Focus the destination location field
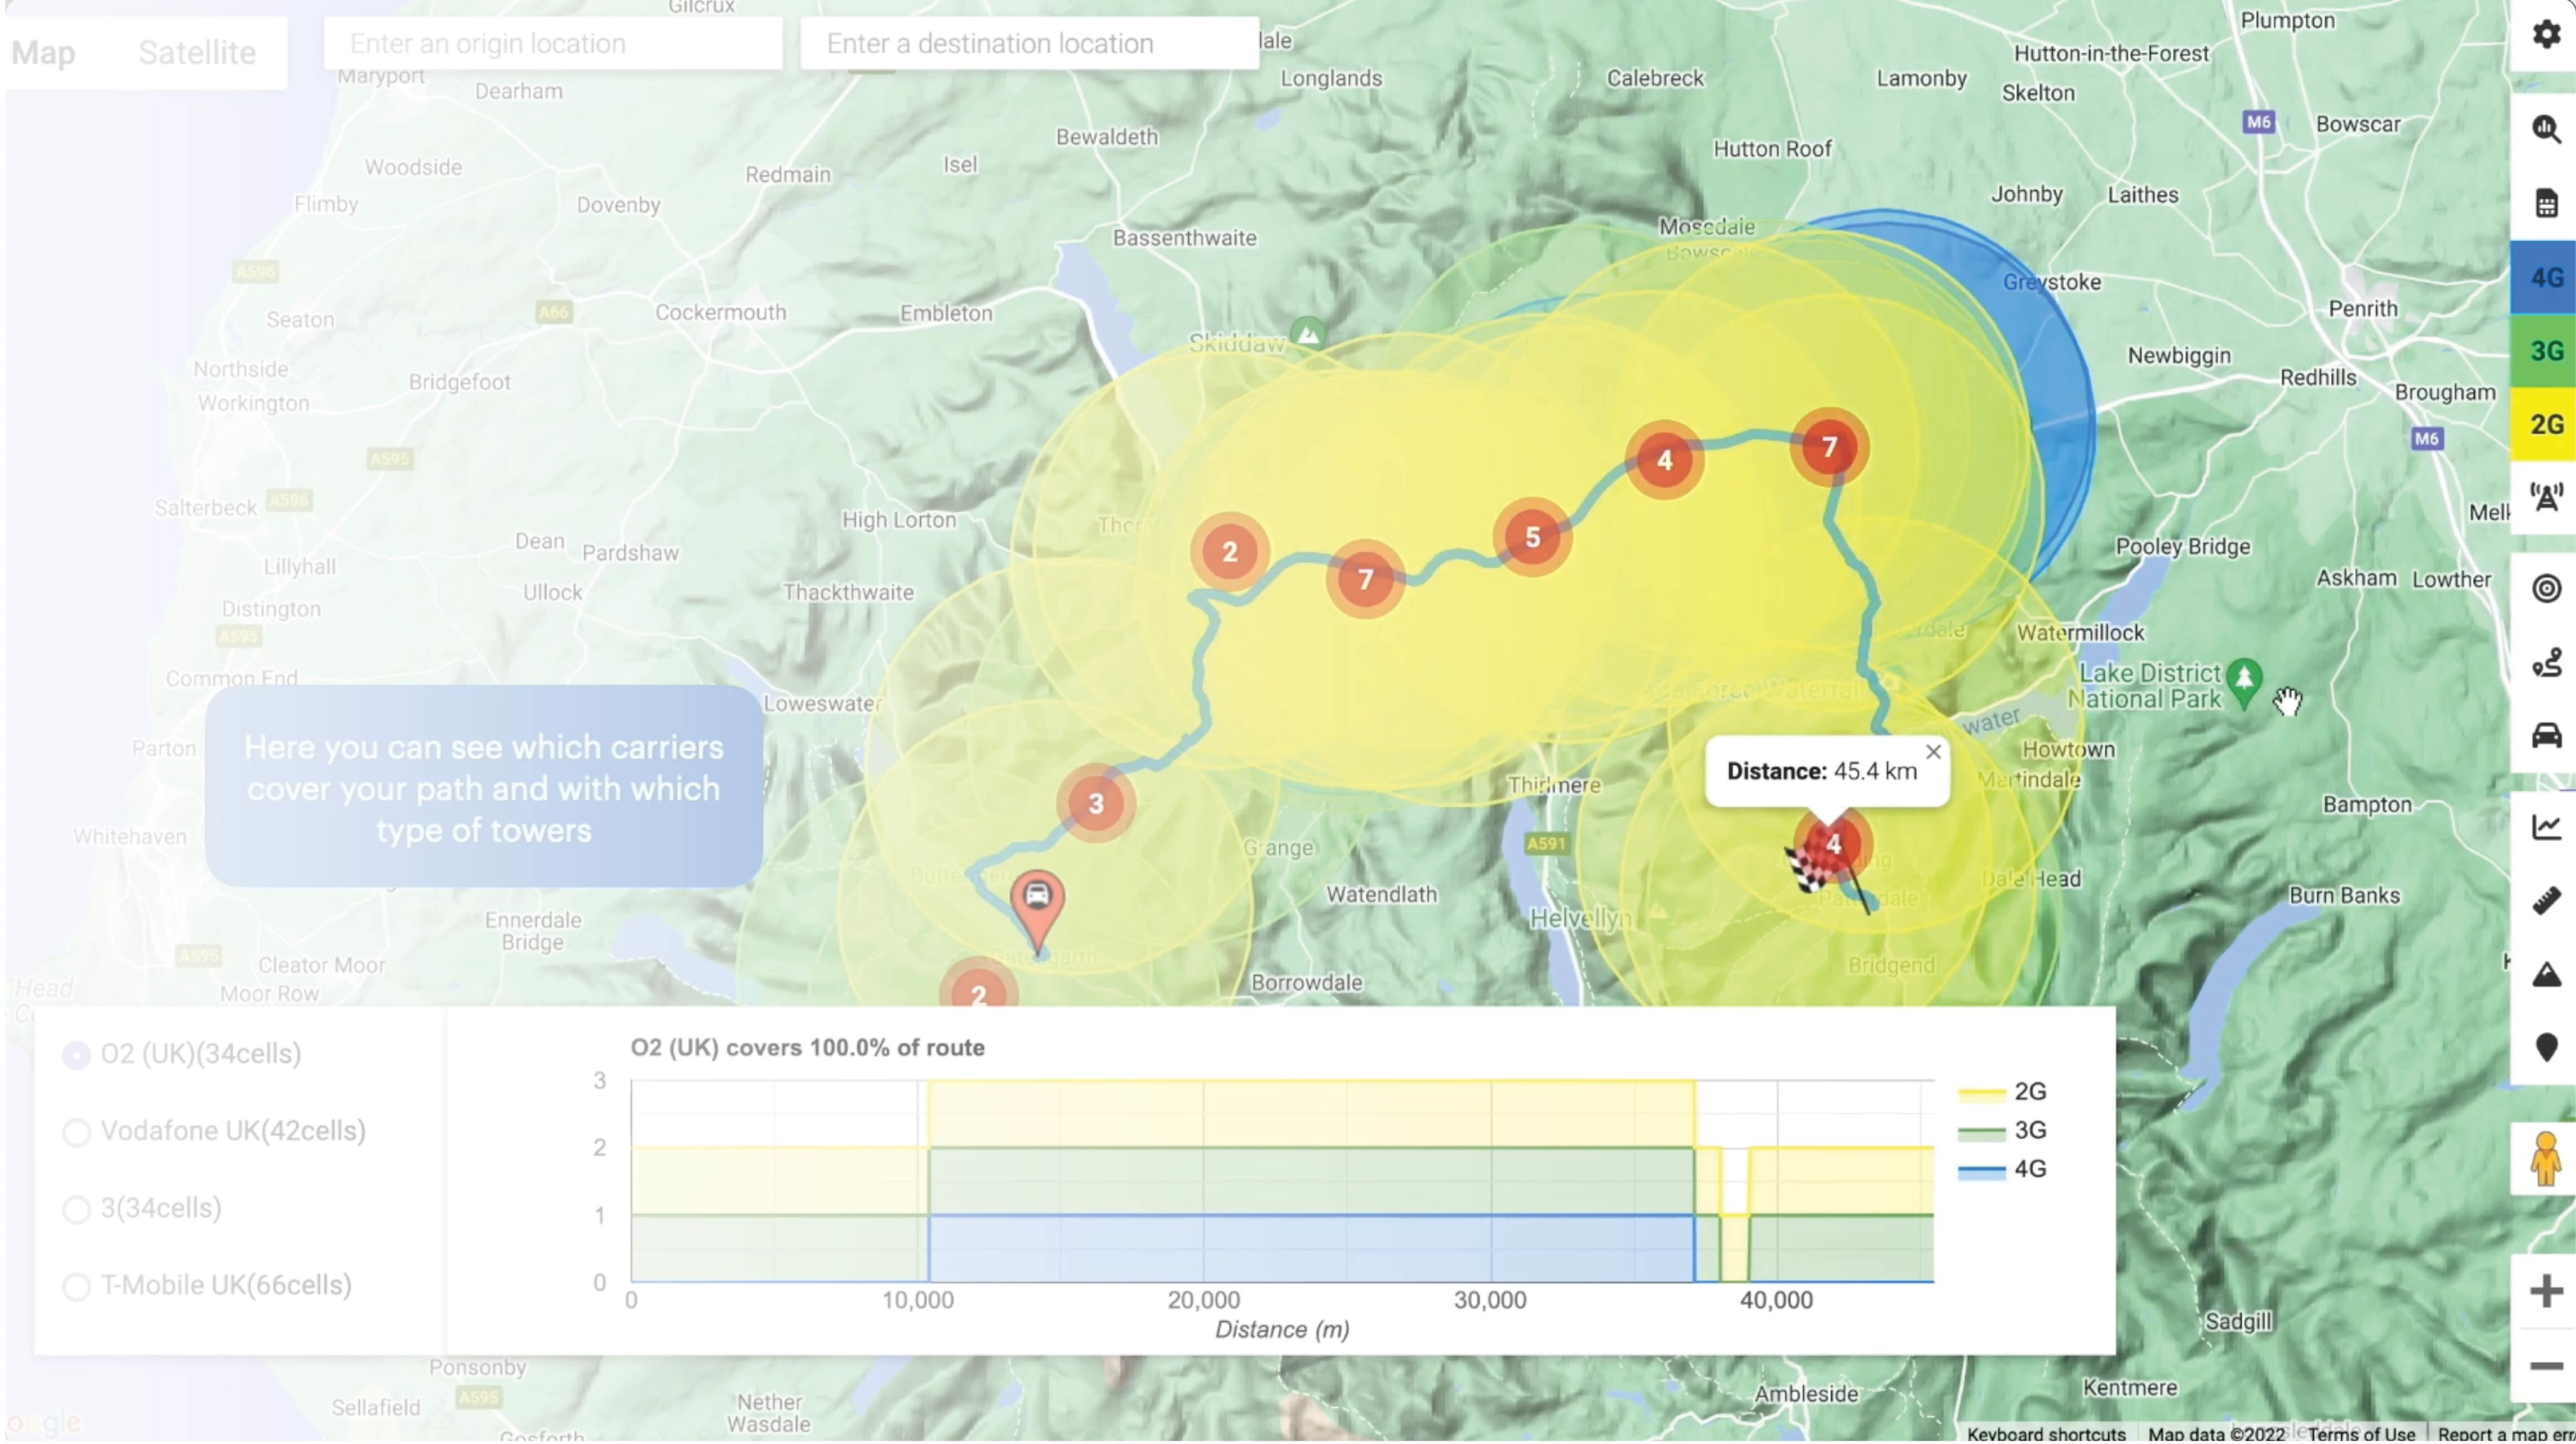Viewport: 2576px width, 1444px height. [1029, 44]
